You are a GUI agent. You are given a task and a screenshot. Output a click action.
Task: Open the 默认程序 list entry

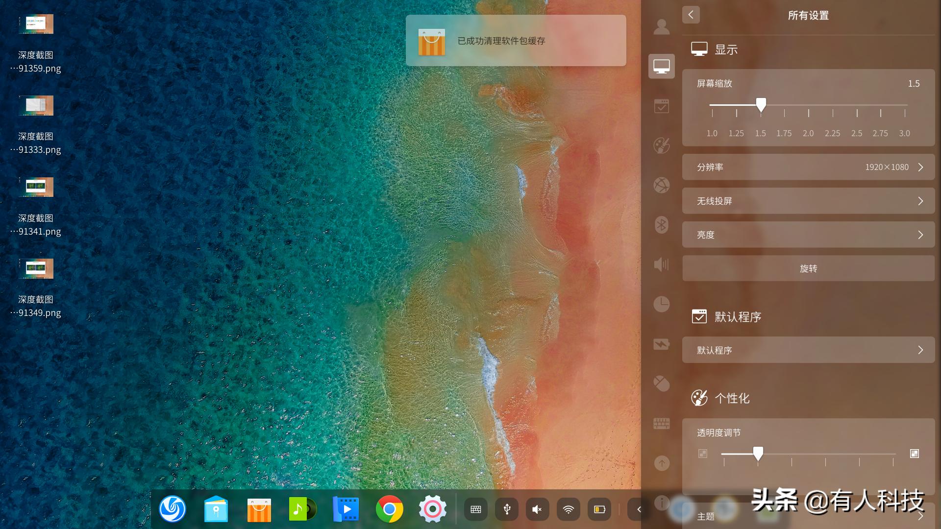pyautogui.click(x=808, y=350)
